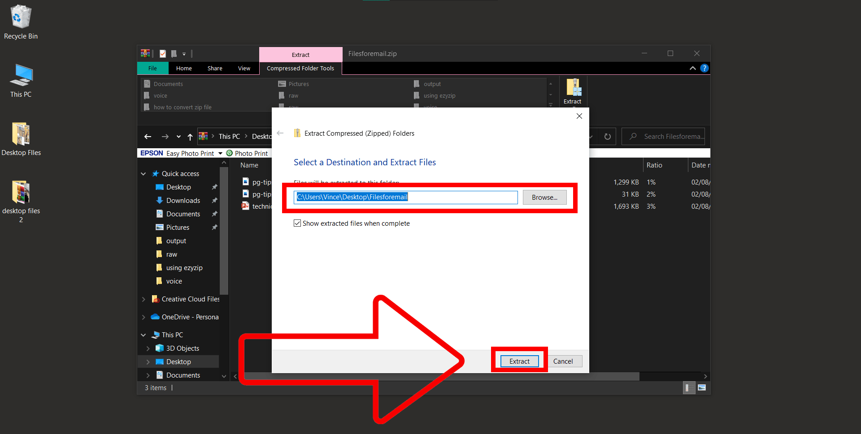Collapse the ribbon with the up chevron
Image resolution: width=861 pixels, height=434 pixels.
point(693,68)
